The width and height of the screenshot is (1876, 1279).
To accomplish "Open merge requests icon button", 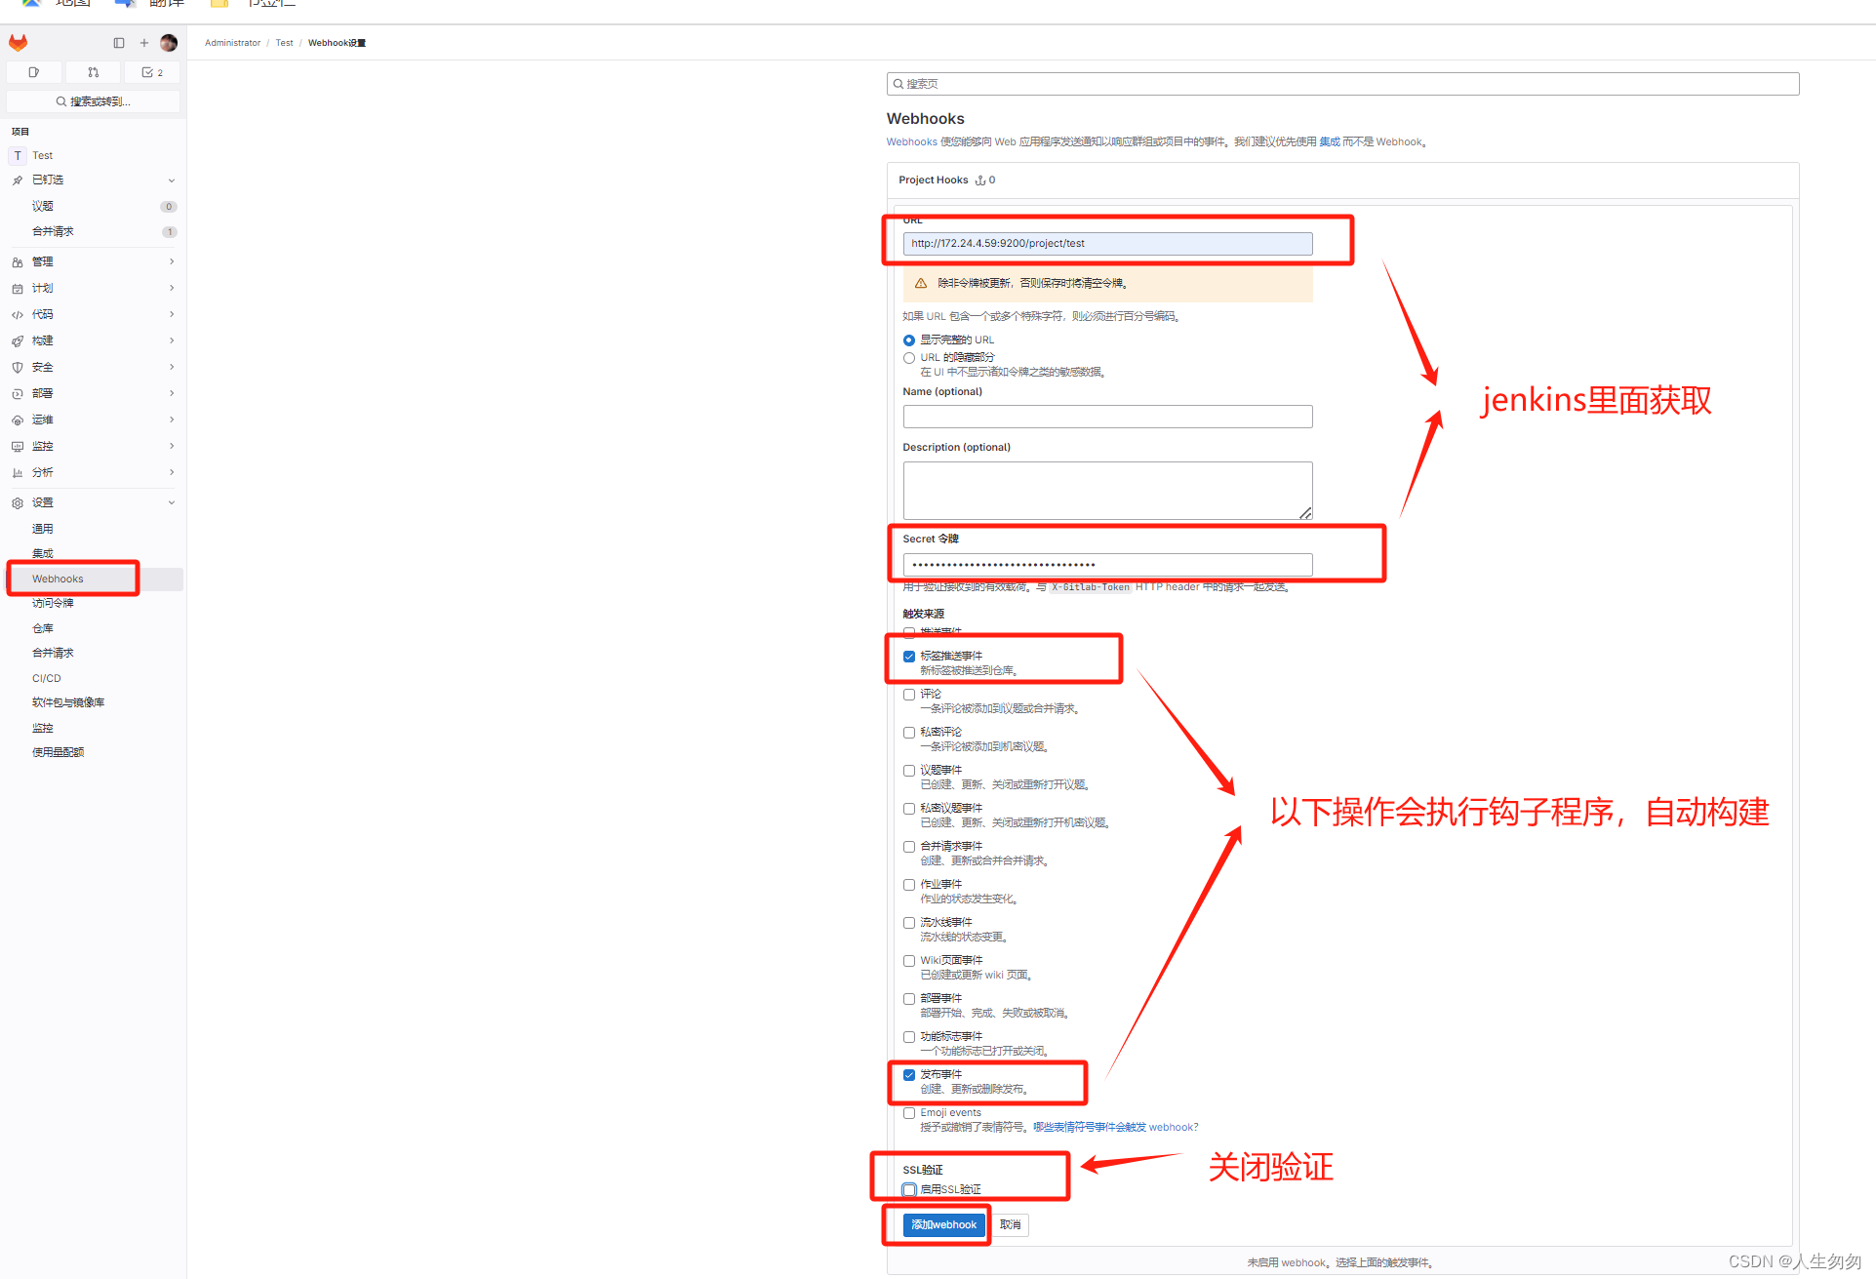I will pos(93,72).
